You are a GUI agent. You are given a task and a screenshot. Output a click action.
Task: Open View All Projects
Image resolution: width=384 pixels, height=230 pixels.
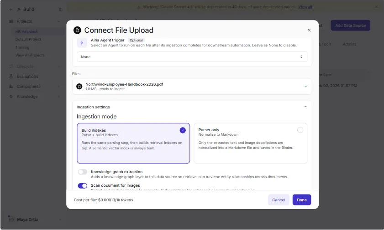pos(30,55)
